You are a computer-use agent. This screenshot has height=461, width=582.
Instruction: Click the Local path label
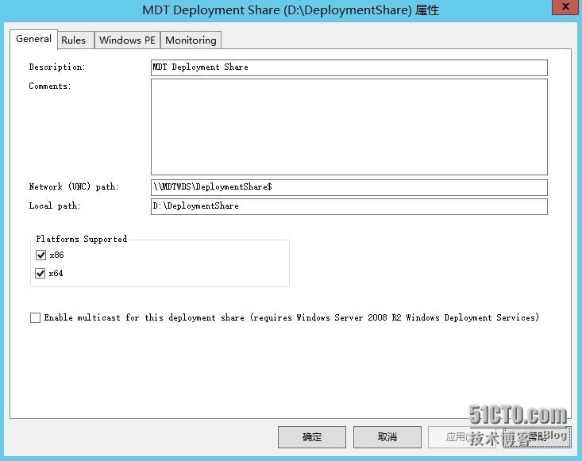pyautogui.click(x=55, y=206)
